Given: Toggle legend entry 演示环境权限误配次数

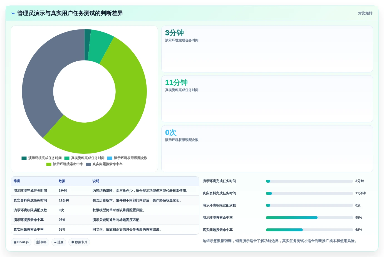Looking at the screenshot, I should 127,158.
